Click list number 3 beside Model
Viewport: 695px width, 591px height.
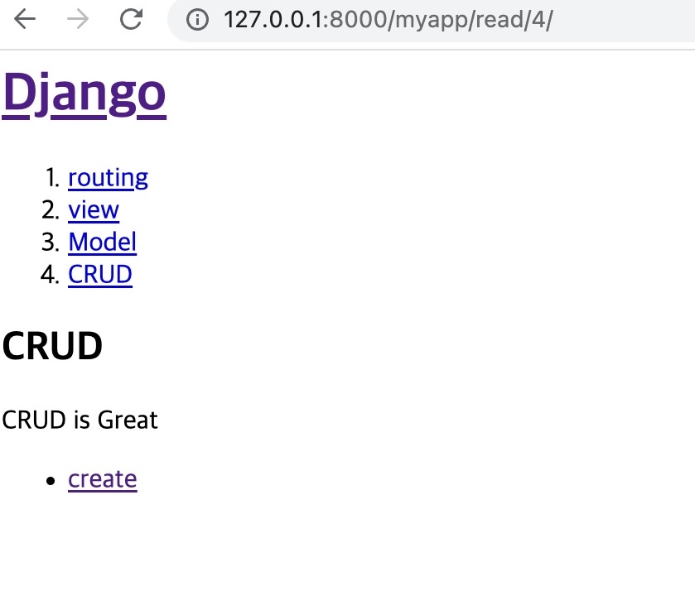point(51,243)
